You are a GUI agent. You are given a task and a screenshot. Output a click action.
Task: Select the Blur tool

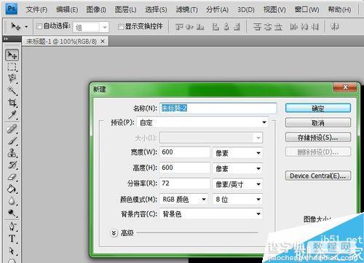(12, 201)
